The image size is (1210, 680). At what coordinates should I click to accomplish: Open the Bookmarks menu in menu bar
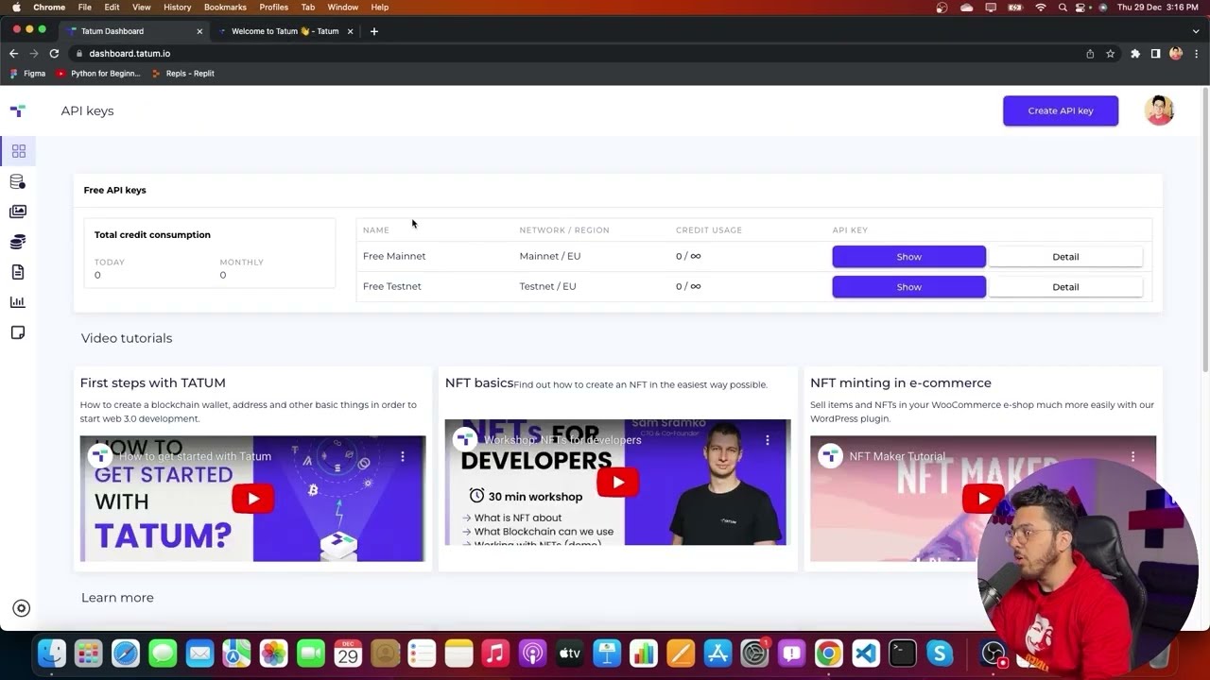click(225, 7)
